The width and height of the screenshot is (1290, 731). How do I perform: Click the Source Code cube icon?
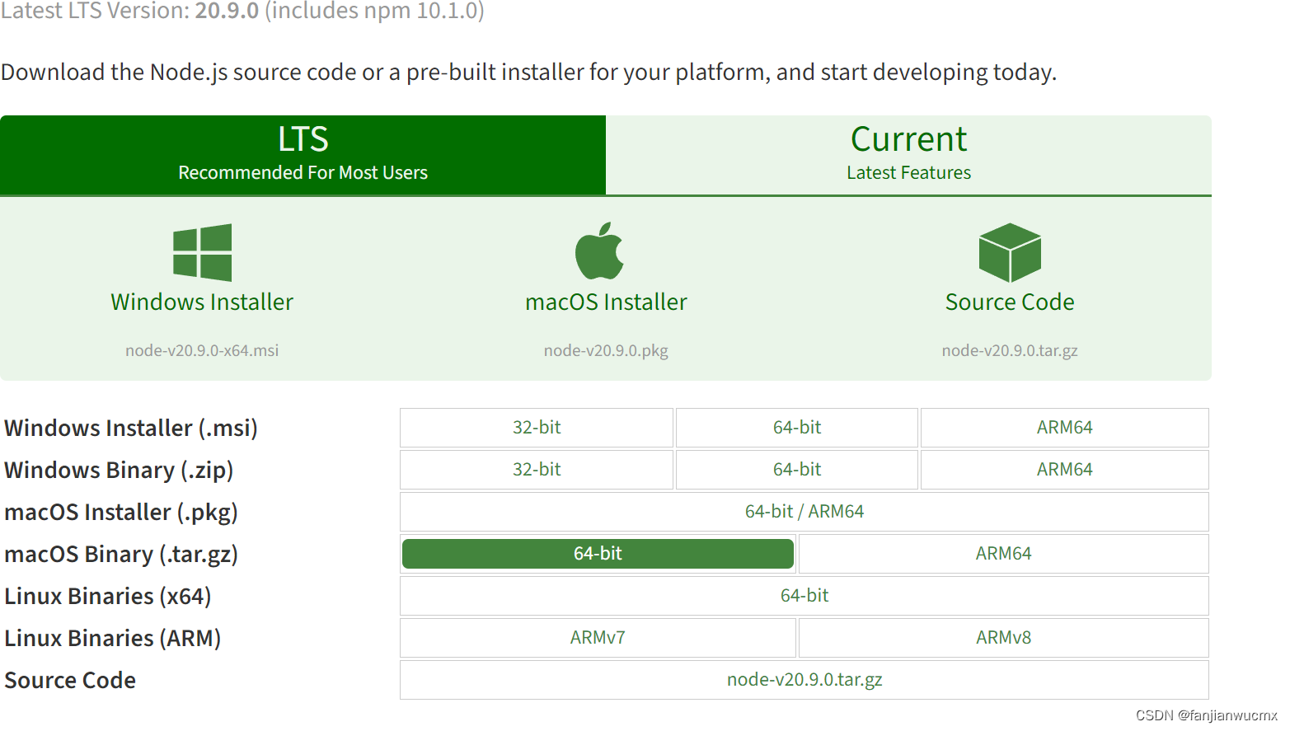coord(1010,252)
